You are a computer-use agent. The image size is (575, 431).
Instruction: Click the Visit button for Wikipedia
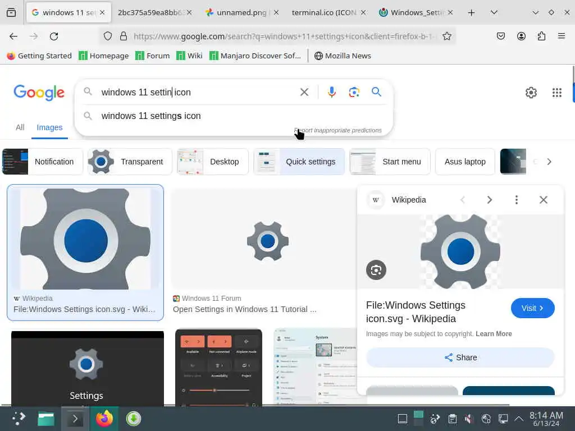coord(532,308)
